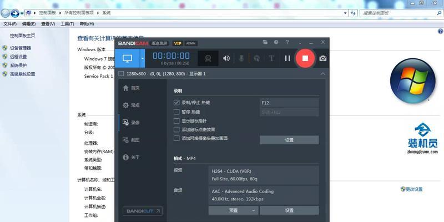Click the 00:00:00 recording timer
The height and width of the screenshot is (222, 444).
(x=171, y=56)
